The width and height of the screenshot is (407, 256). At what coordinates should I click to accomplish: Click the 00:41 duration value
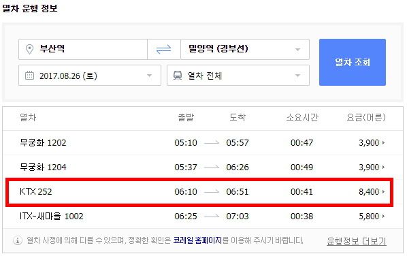[302, 191]
